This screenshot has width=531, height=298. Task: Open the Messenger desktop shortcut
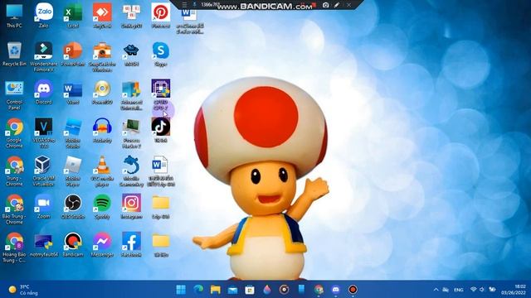(102, 245)
